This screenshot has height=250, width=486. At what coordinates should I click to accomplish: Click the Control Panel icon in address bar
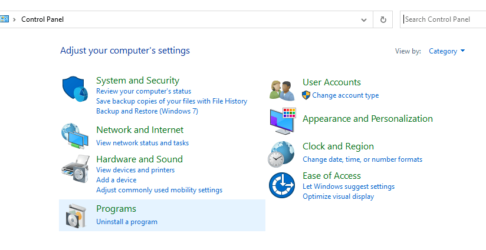[x=4, y=19]
